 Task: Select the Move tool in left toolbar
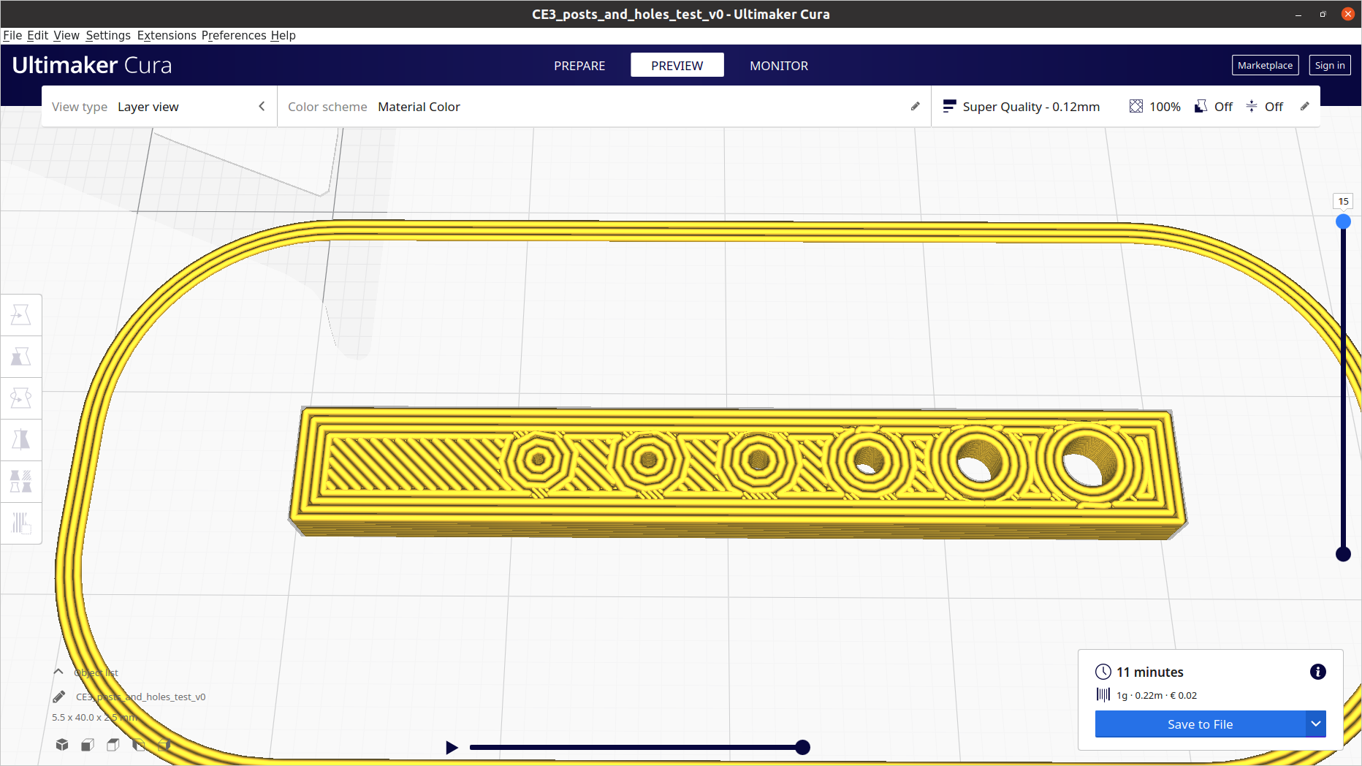pyautogui.click(x=20, y=315)
